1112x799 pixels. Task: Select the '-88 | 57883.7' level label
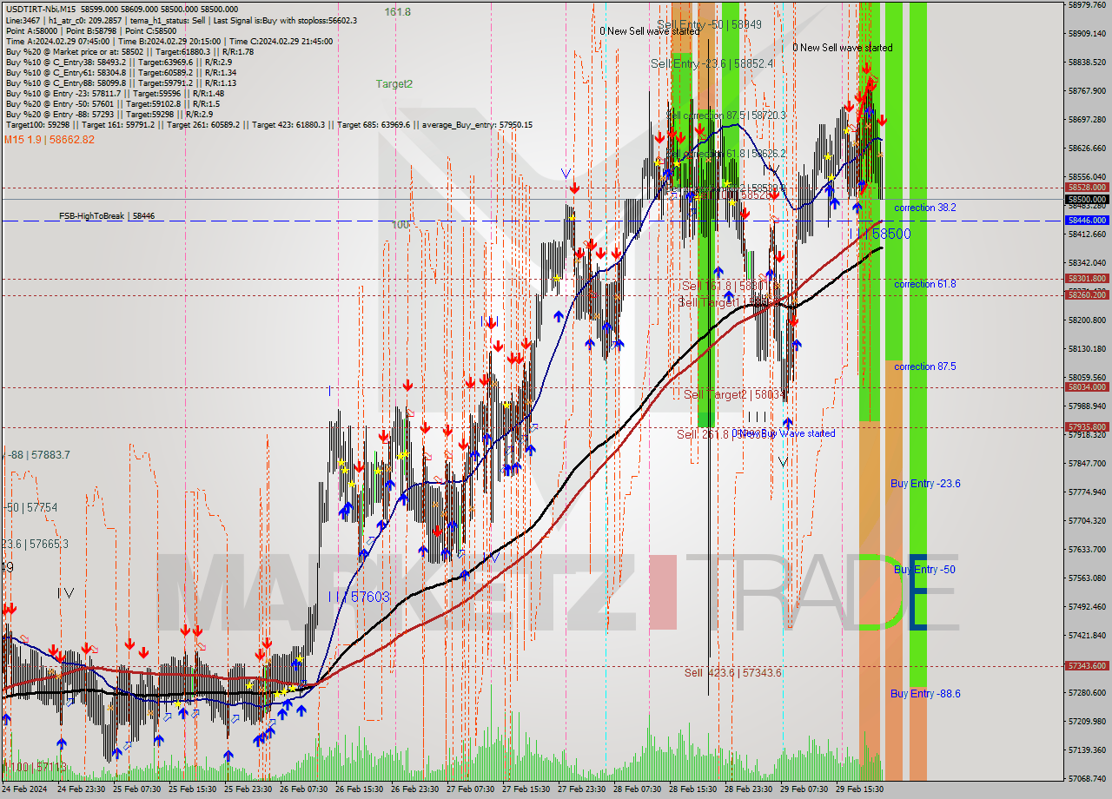click(36, 455)
